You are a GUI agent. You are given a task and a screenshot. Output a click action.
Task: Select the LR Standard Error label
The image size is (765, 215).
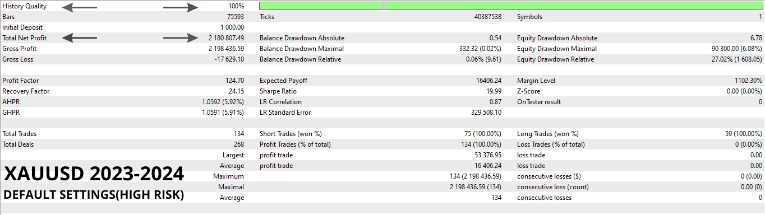[284, 113]
